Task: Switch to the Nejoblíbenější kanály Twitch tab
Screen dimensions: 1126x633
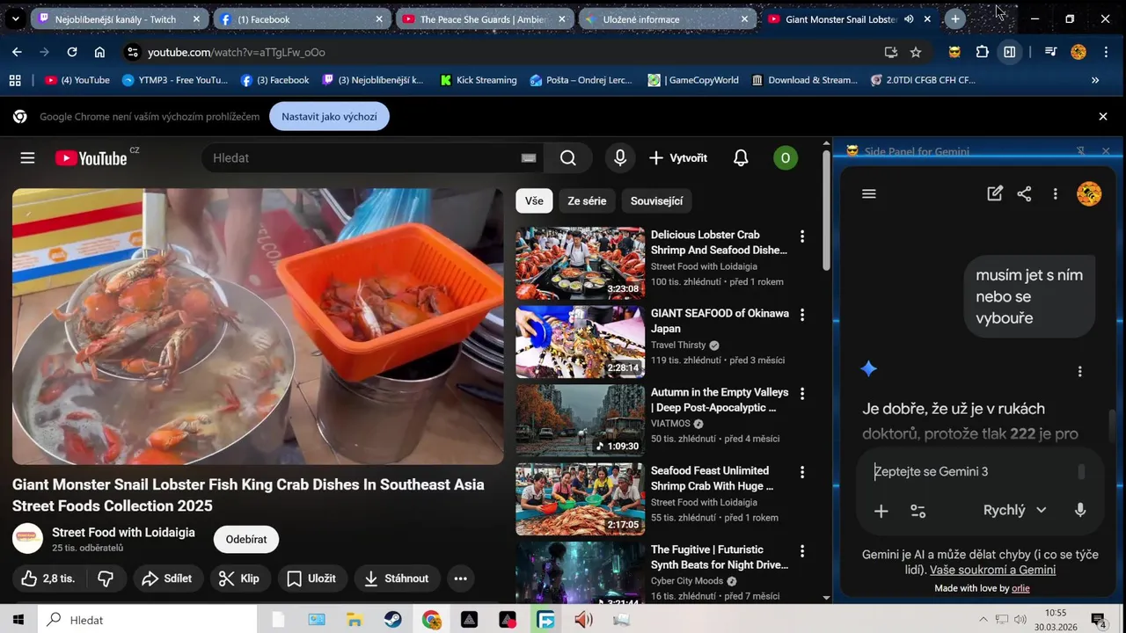Action: pyautogui.click(x=121, y=18)
